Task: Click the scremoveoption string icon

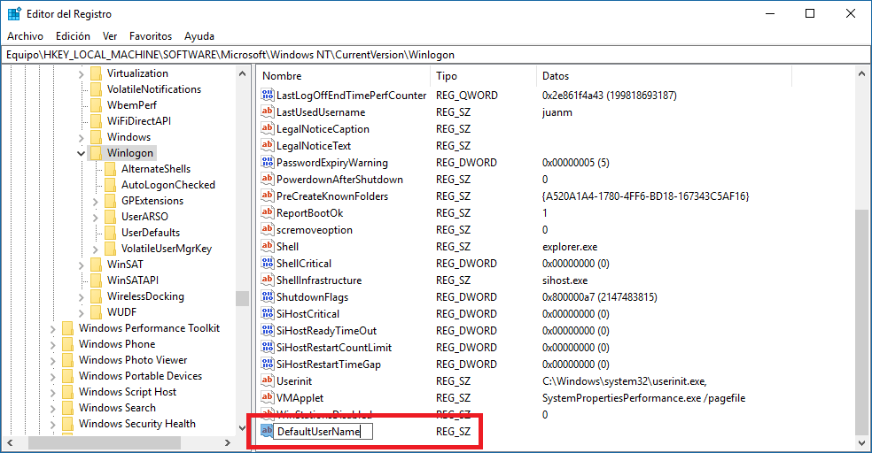Action: point(268,229)
